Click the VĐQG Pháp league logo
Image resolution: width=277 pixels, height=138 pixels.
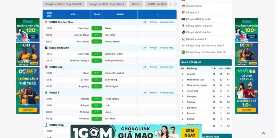click(46, 125)
